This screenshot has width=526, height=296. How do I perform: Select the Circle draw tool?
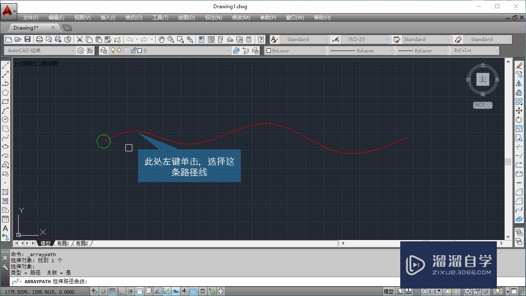(x=5, y=120)
